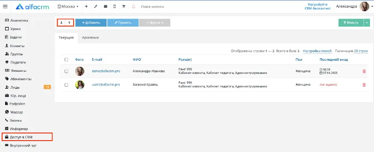Sort by Роль(и) column header

(185, 60)
